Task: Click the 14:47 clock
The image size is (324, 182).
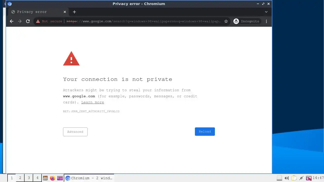Action: [x=318, y=178]
